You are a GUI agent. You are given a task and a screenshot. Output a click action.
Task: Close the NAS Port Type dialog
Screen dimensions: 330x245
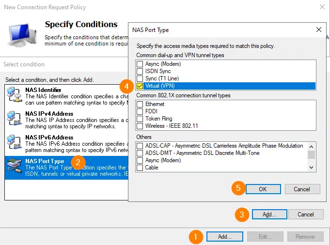(x=318, y=30)
